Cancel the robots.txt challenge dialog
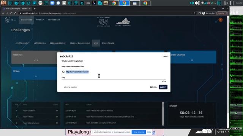Screen dimensions: 243x136 click(153, 87)
